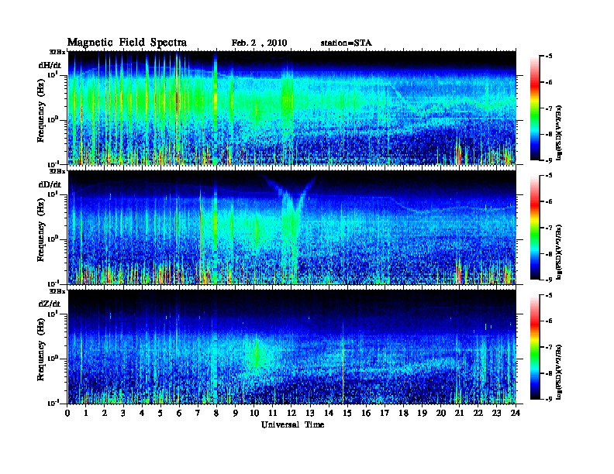The image size is (614, 474).
Task: Click the -7 value on dH/dt color bar
Action: click(x=549, y=108)
